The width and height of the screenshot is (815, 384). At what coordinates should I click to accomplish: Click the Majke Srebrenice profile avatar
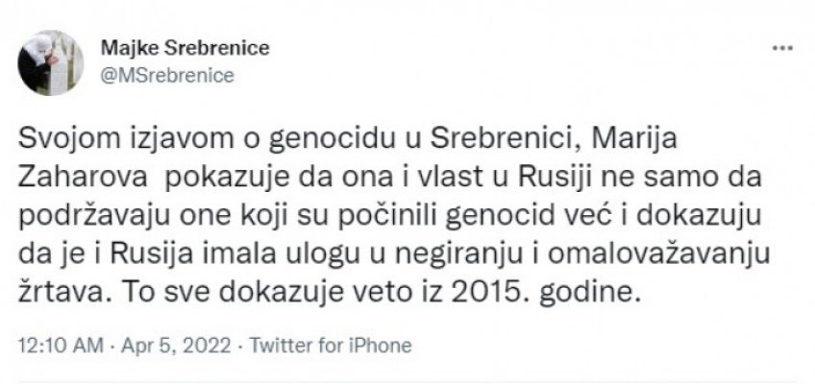tap(50, 62)
